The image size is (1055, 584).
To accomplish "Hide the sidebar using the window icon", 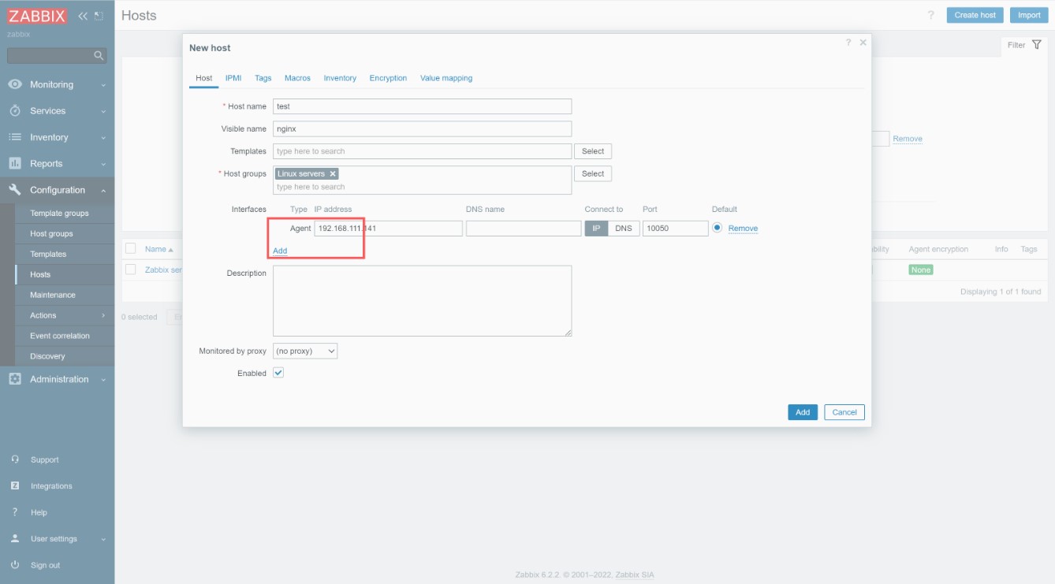I will 99,16.
